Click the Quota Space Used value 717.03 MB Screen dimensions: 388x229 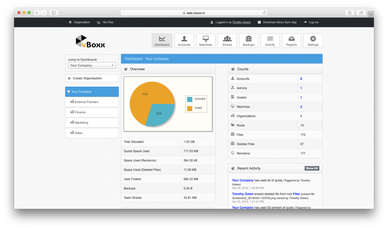pyautogui.click(x=191, y=151)
